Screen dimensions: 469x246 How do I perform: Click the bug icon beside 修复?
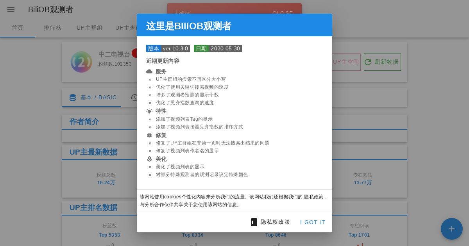[x=149, y=135]
